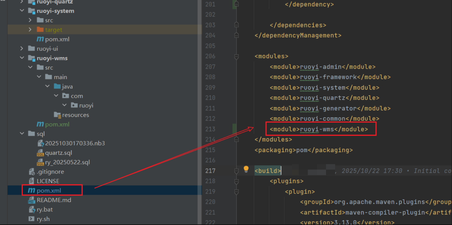Select the com package icon
Image resolution: width=452 pixels, height=225 pixels.
pyautogui.click(x=66, y=96)
